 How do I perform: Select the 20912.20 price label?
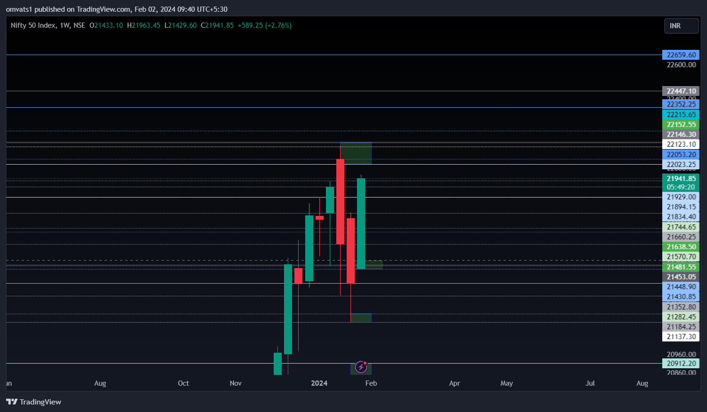681,364
